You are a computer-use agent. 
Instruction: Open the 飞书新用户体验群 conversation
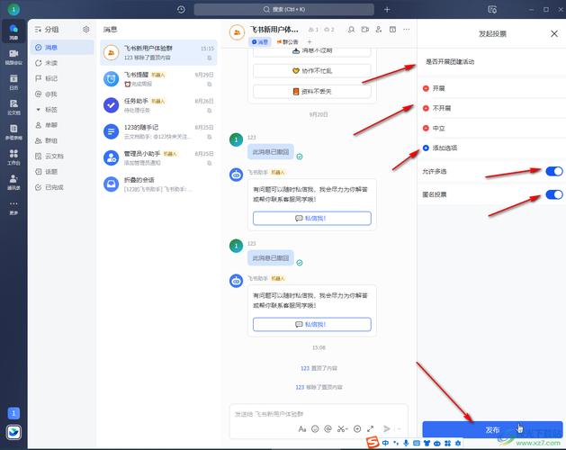click(158, 53)
